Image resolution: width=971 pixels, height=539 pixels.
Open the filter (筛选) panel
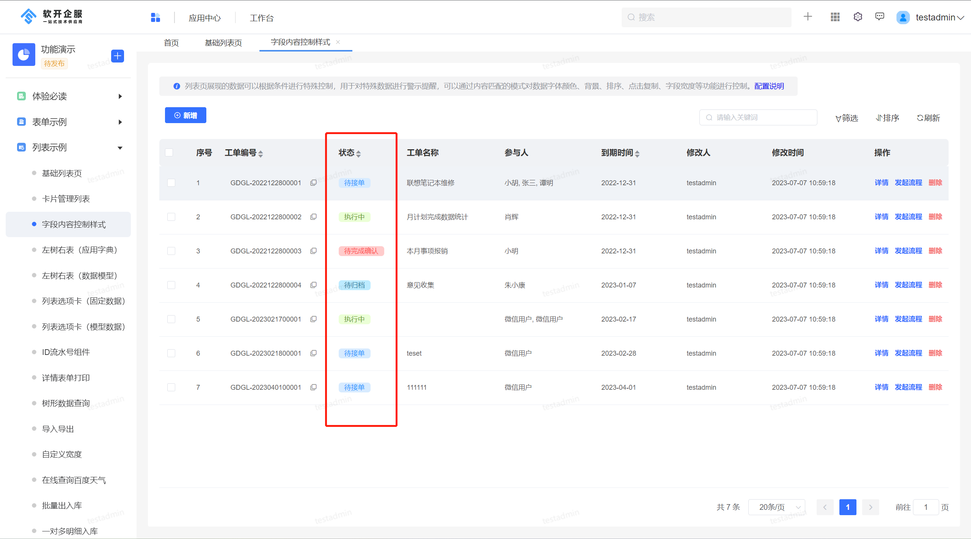point(846,118)
